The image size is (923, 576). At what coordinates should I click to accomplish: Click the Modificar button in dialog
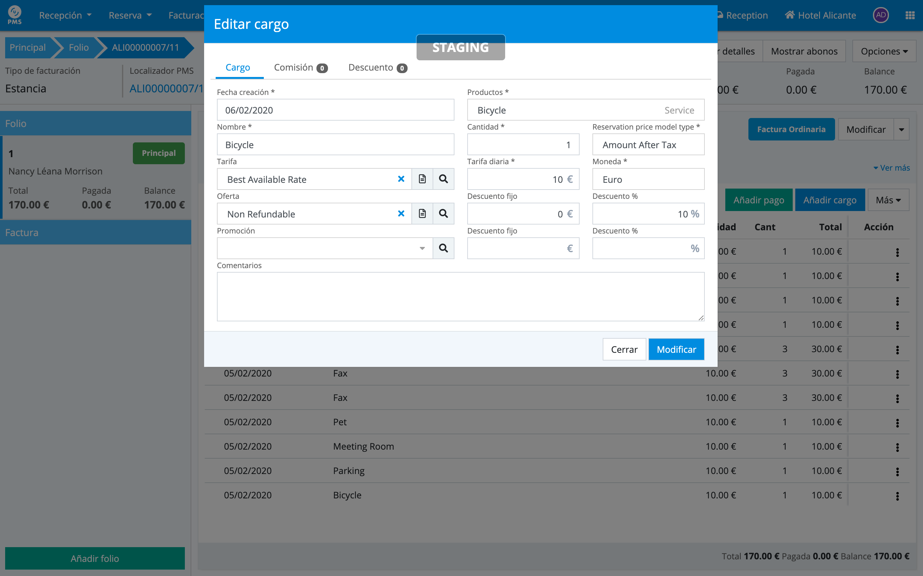tap(676, 349)
